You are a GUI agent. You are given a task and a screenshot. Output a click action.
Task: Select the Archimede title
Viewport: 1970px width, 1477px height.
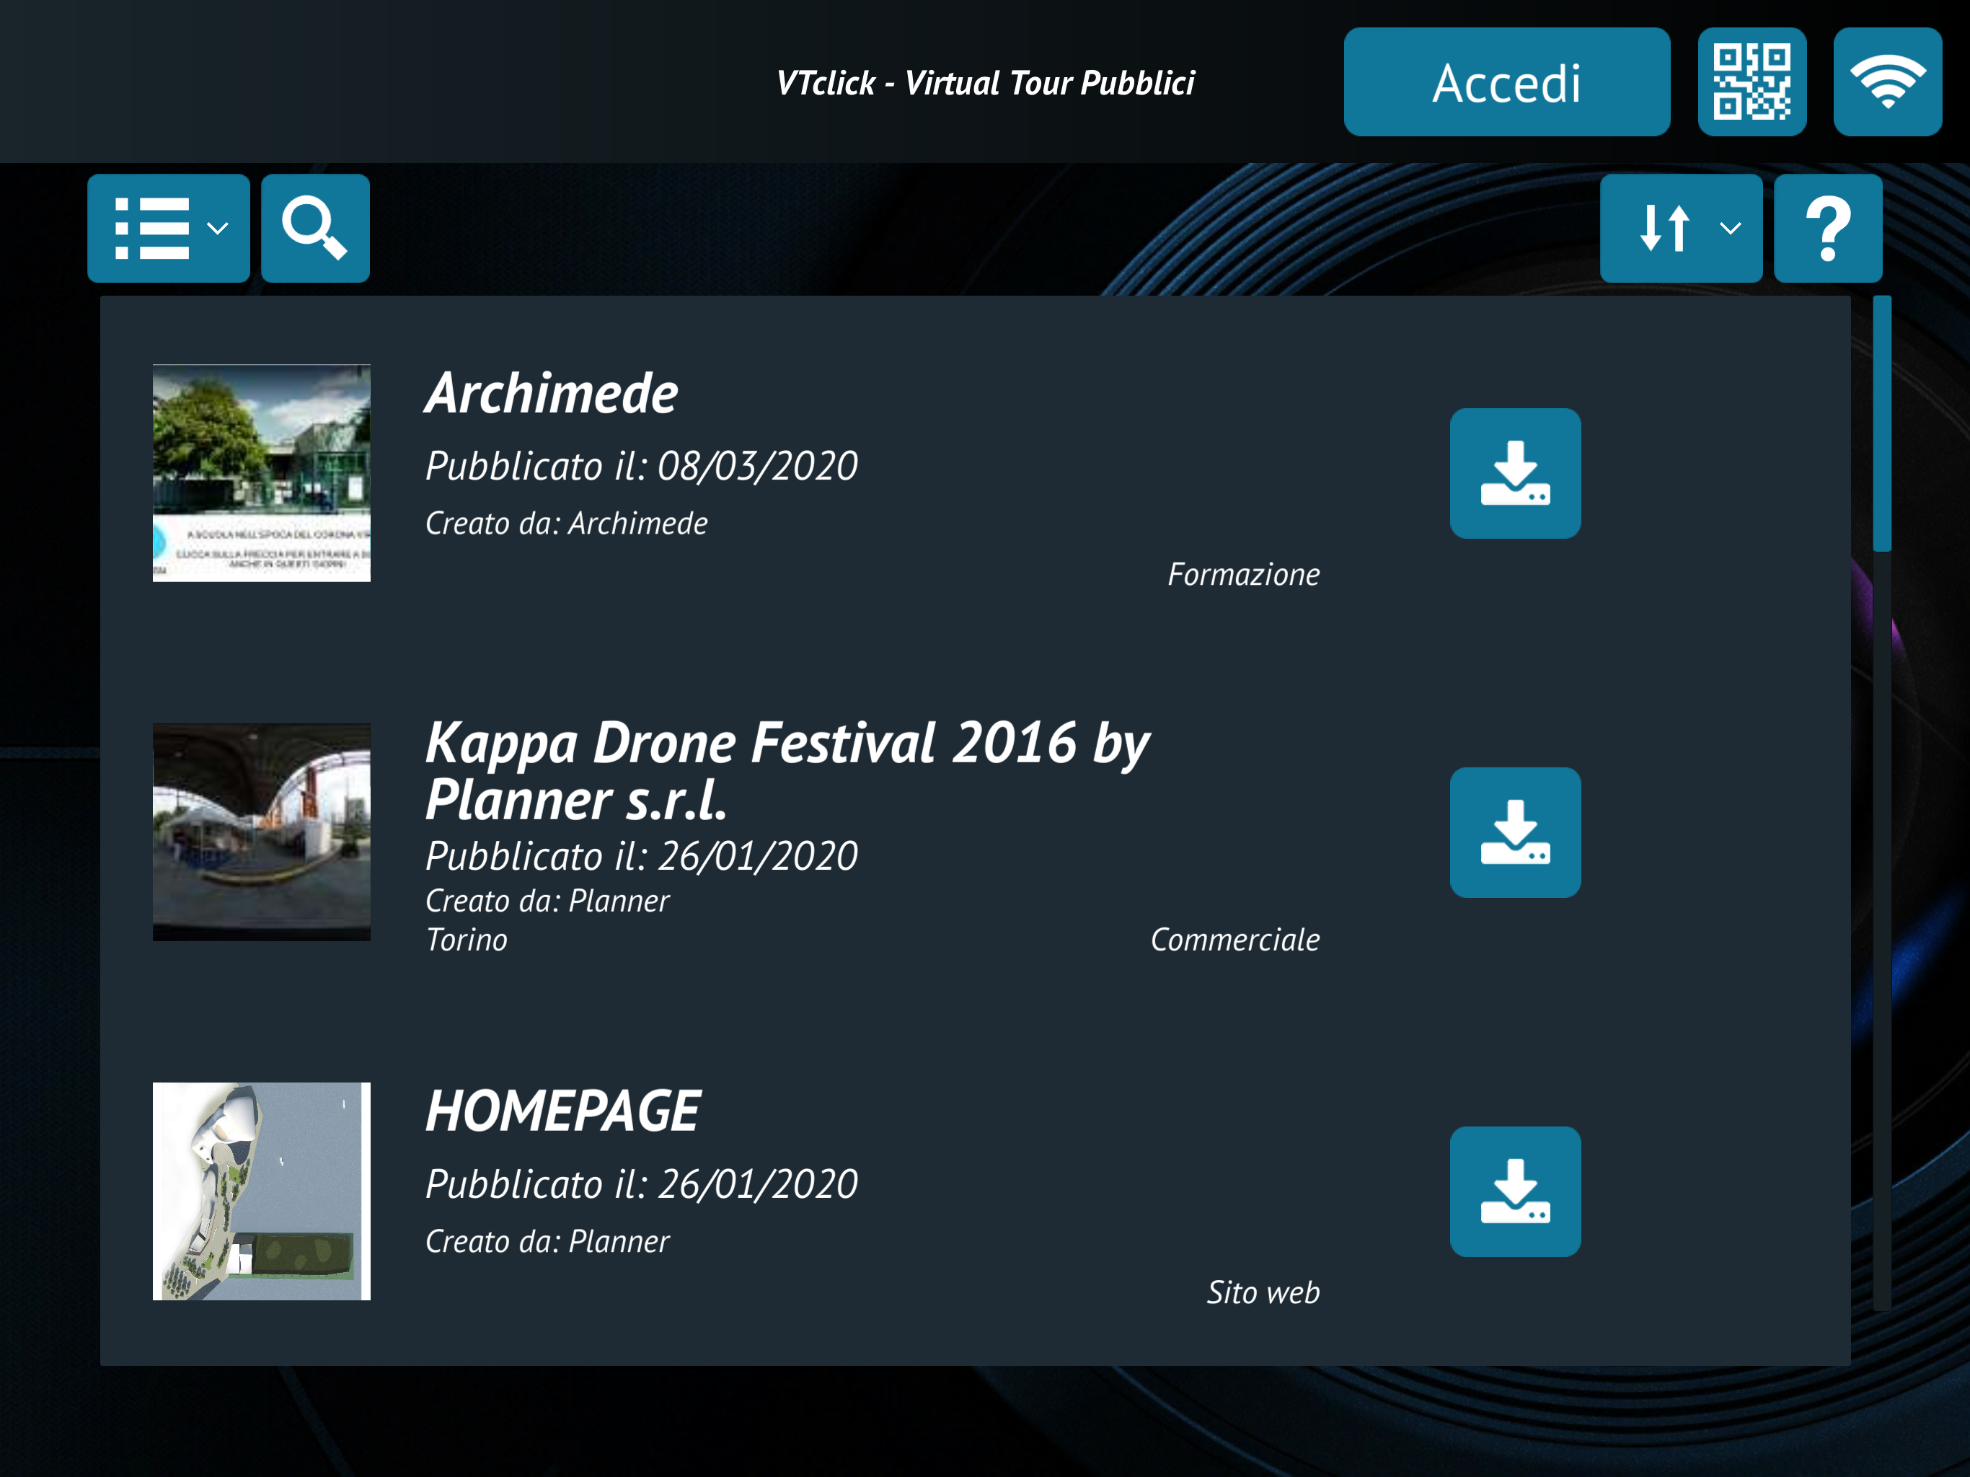click(552, 393)
